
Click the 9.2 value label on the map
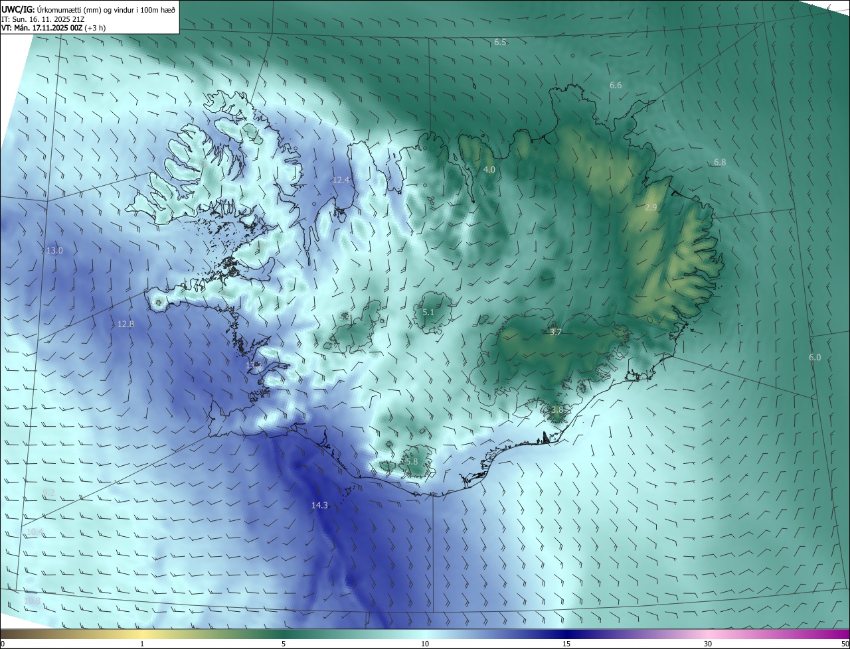(48, 492)
